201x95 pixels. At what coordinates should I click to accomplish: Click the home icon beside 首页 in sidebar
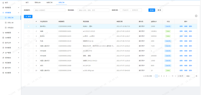click(3, 3)
